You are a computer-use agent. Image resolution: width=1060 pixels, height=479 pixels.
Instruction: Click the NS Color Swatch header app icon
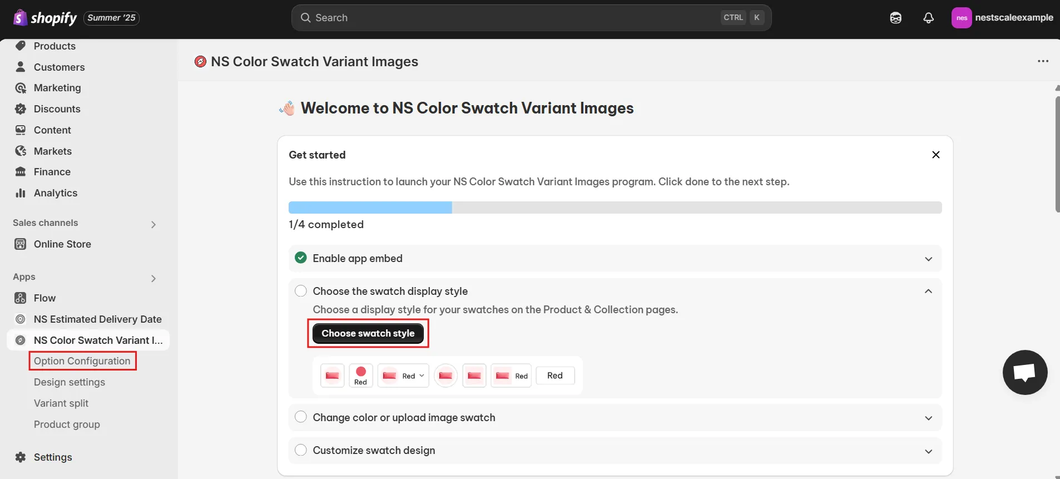pyautogui.click(x=200, y=62)
